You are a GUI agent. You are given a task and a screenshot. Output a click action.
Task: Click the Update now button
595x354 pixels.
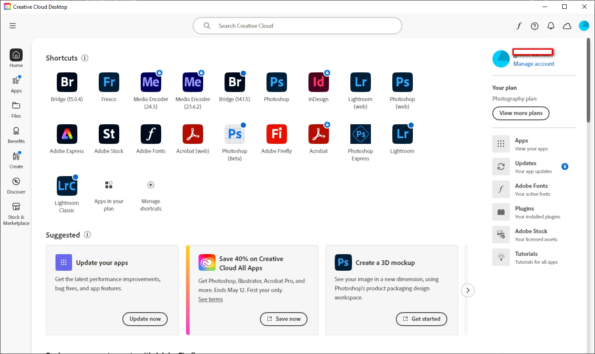[145, 319]
